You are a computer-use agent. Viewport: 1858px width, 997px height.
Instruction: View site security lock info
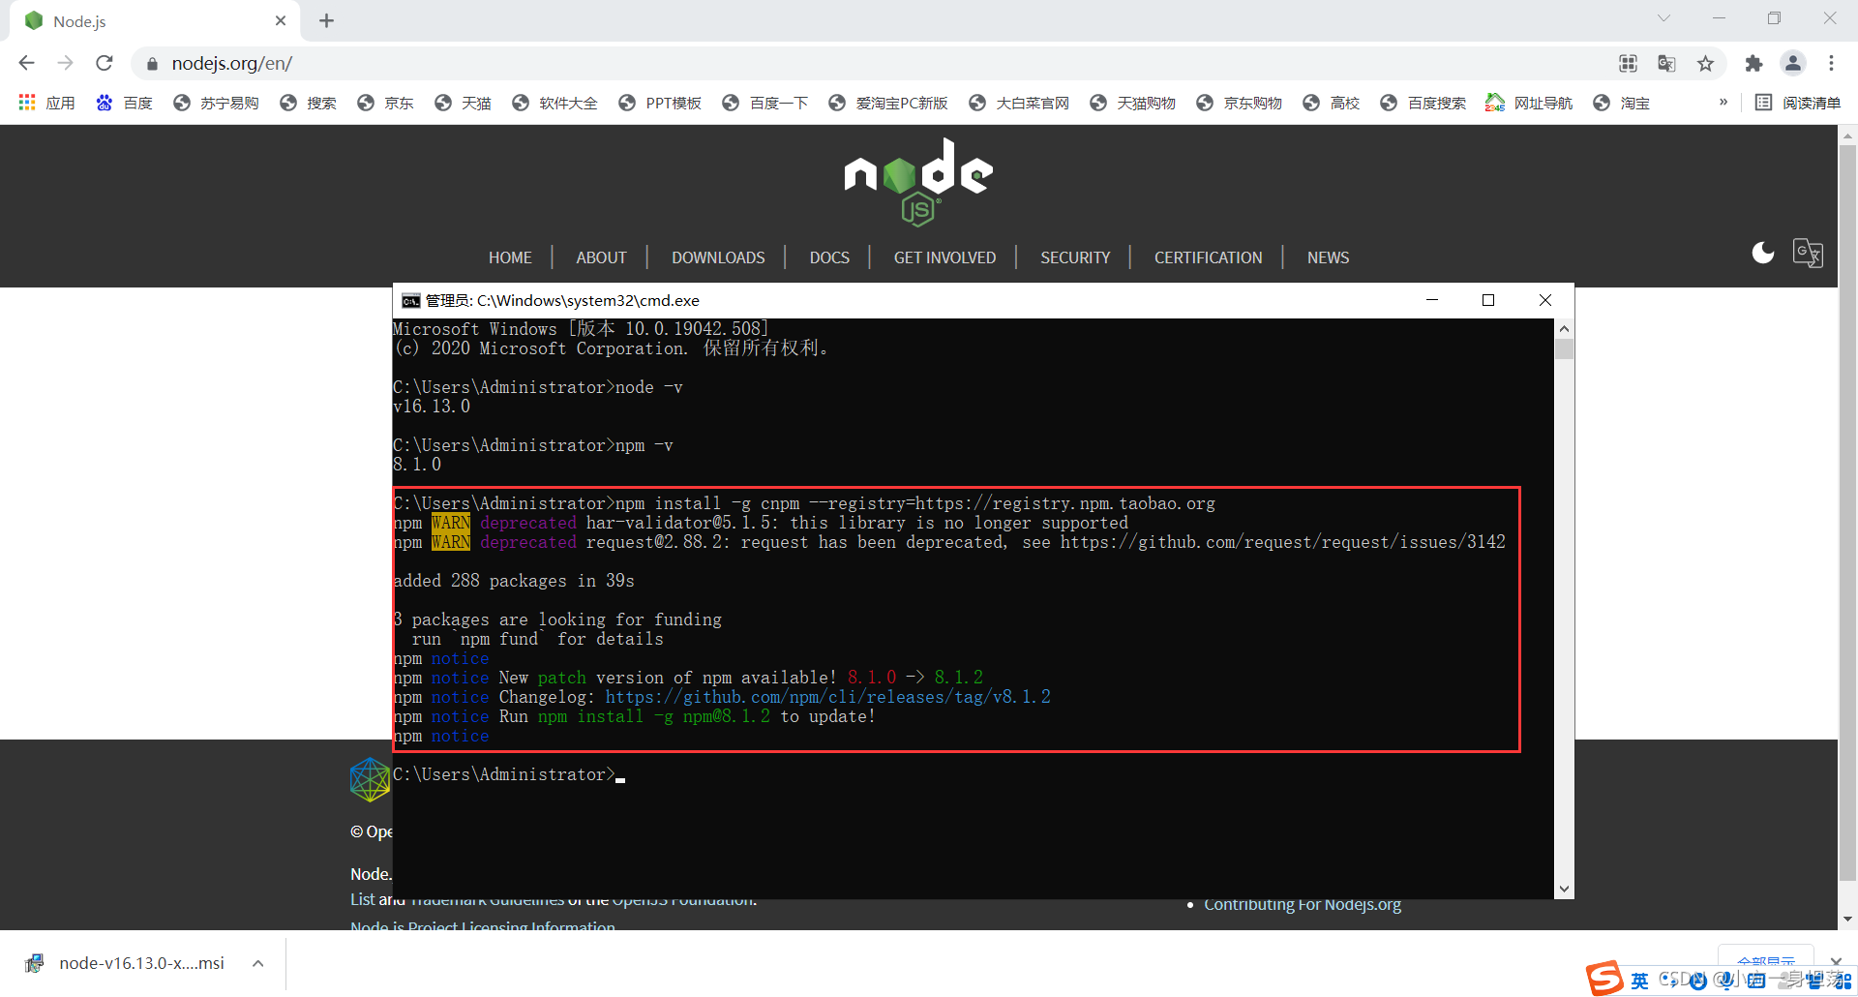pos(152,64)
